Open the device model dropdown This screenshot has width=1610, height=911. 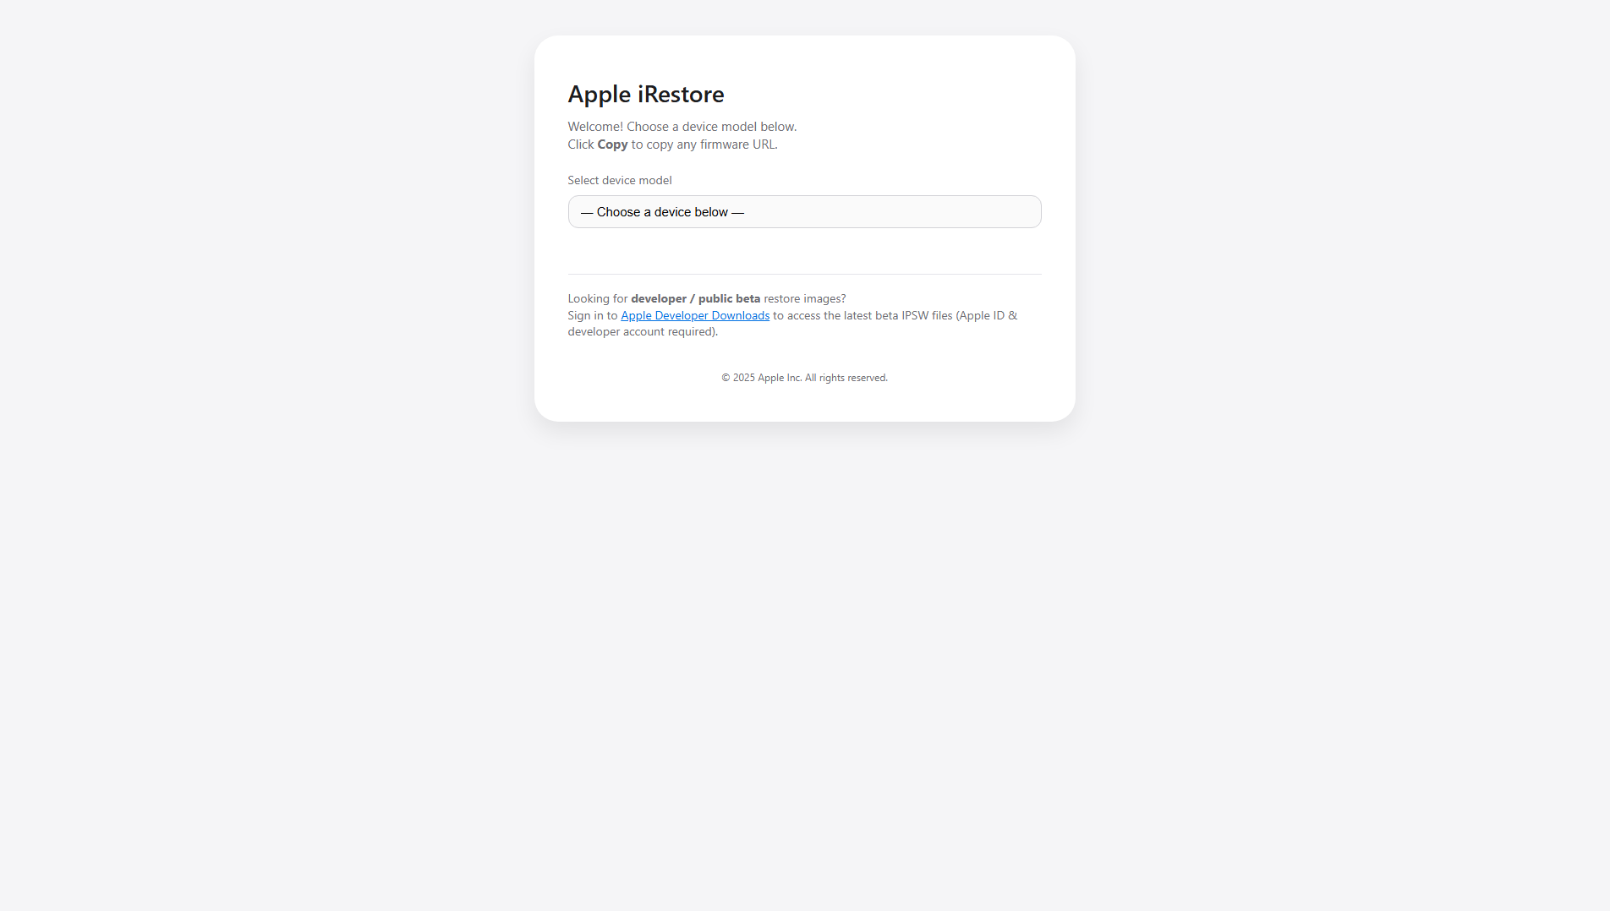[x=804, y=211]
